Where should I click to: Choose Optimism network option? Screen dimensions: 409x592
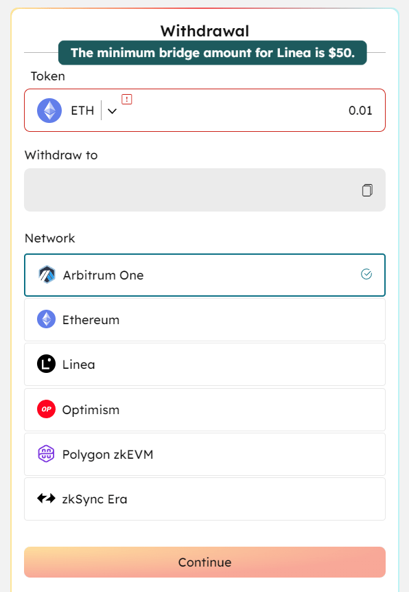205,409
